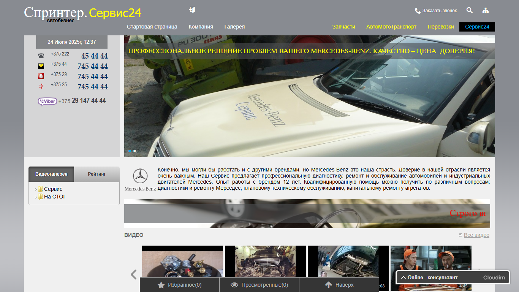Screen dimensions: 519x292
Task: Click the login door icon in header
Action: [x=192, y=10]
